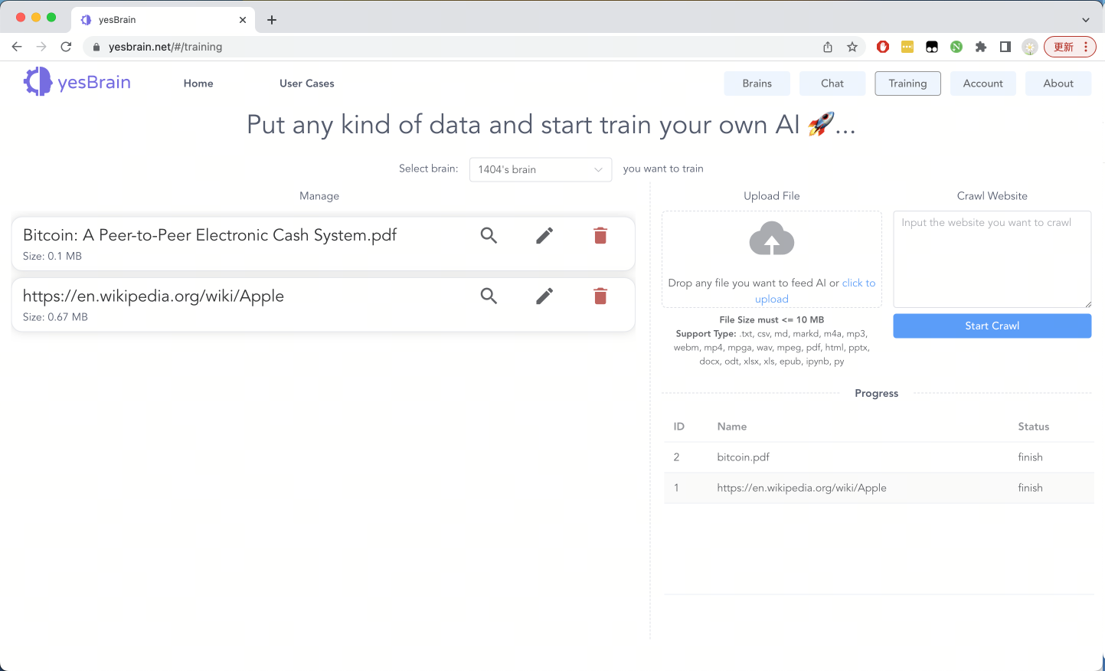Focus the crawl website text area
The image size is (1105, 671).
pyautogui.click(x=992, y=260)
